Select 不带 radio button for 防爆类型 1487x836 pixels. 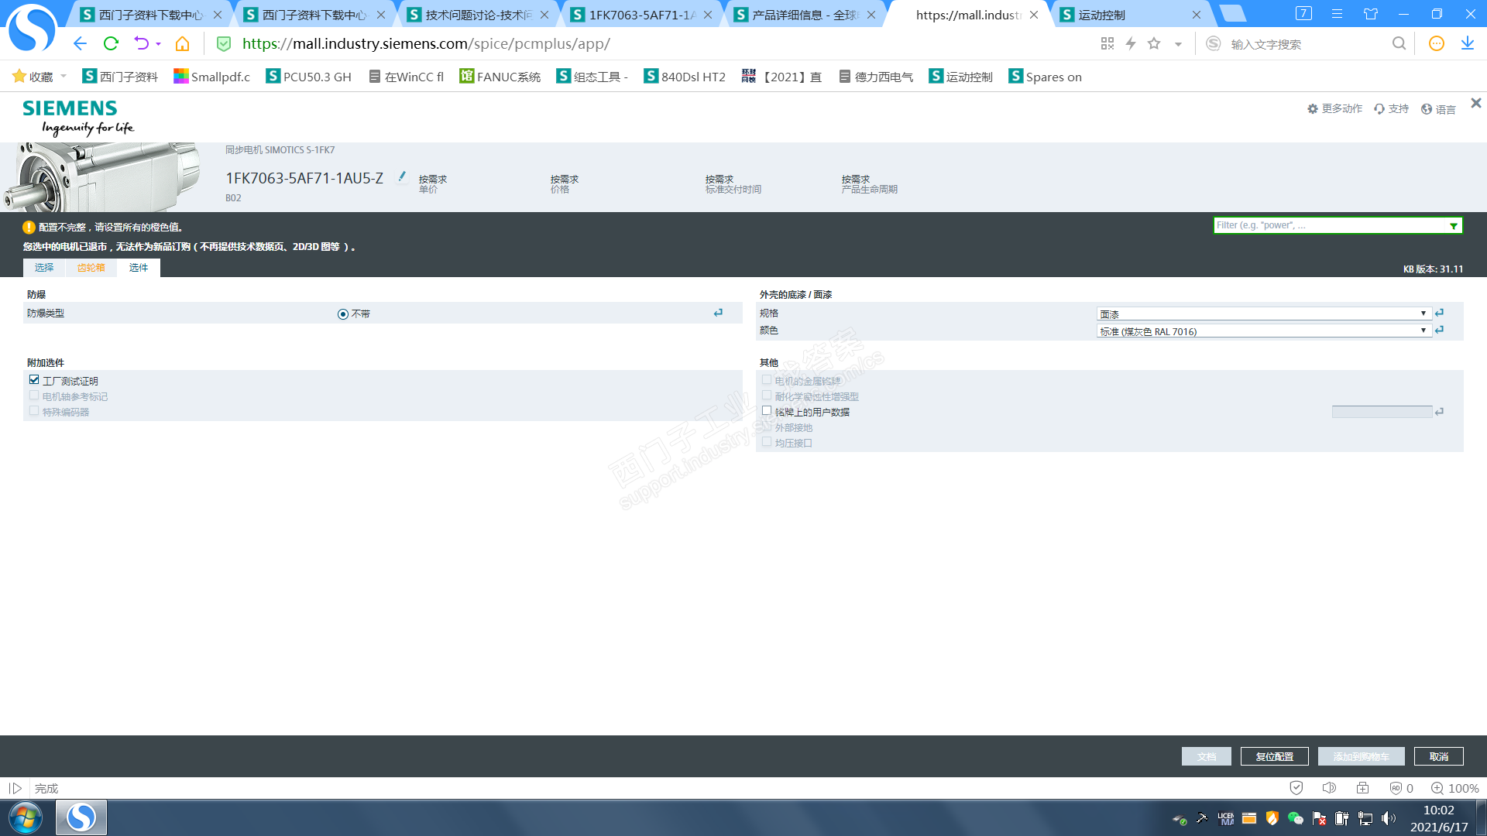342,313
